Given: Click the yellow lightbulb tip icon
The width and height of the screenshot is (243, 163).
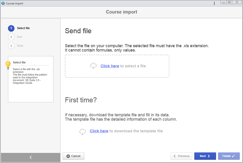Looking at the screenshot, I should point(8,65).
